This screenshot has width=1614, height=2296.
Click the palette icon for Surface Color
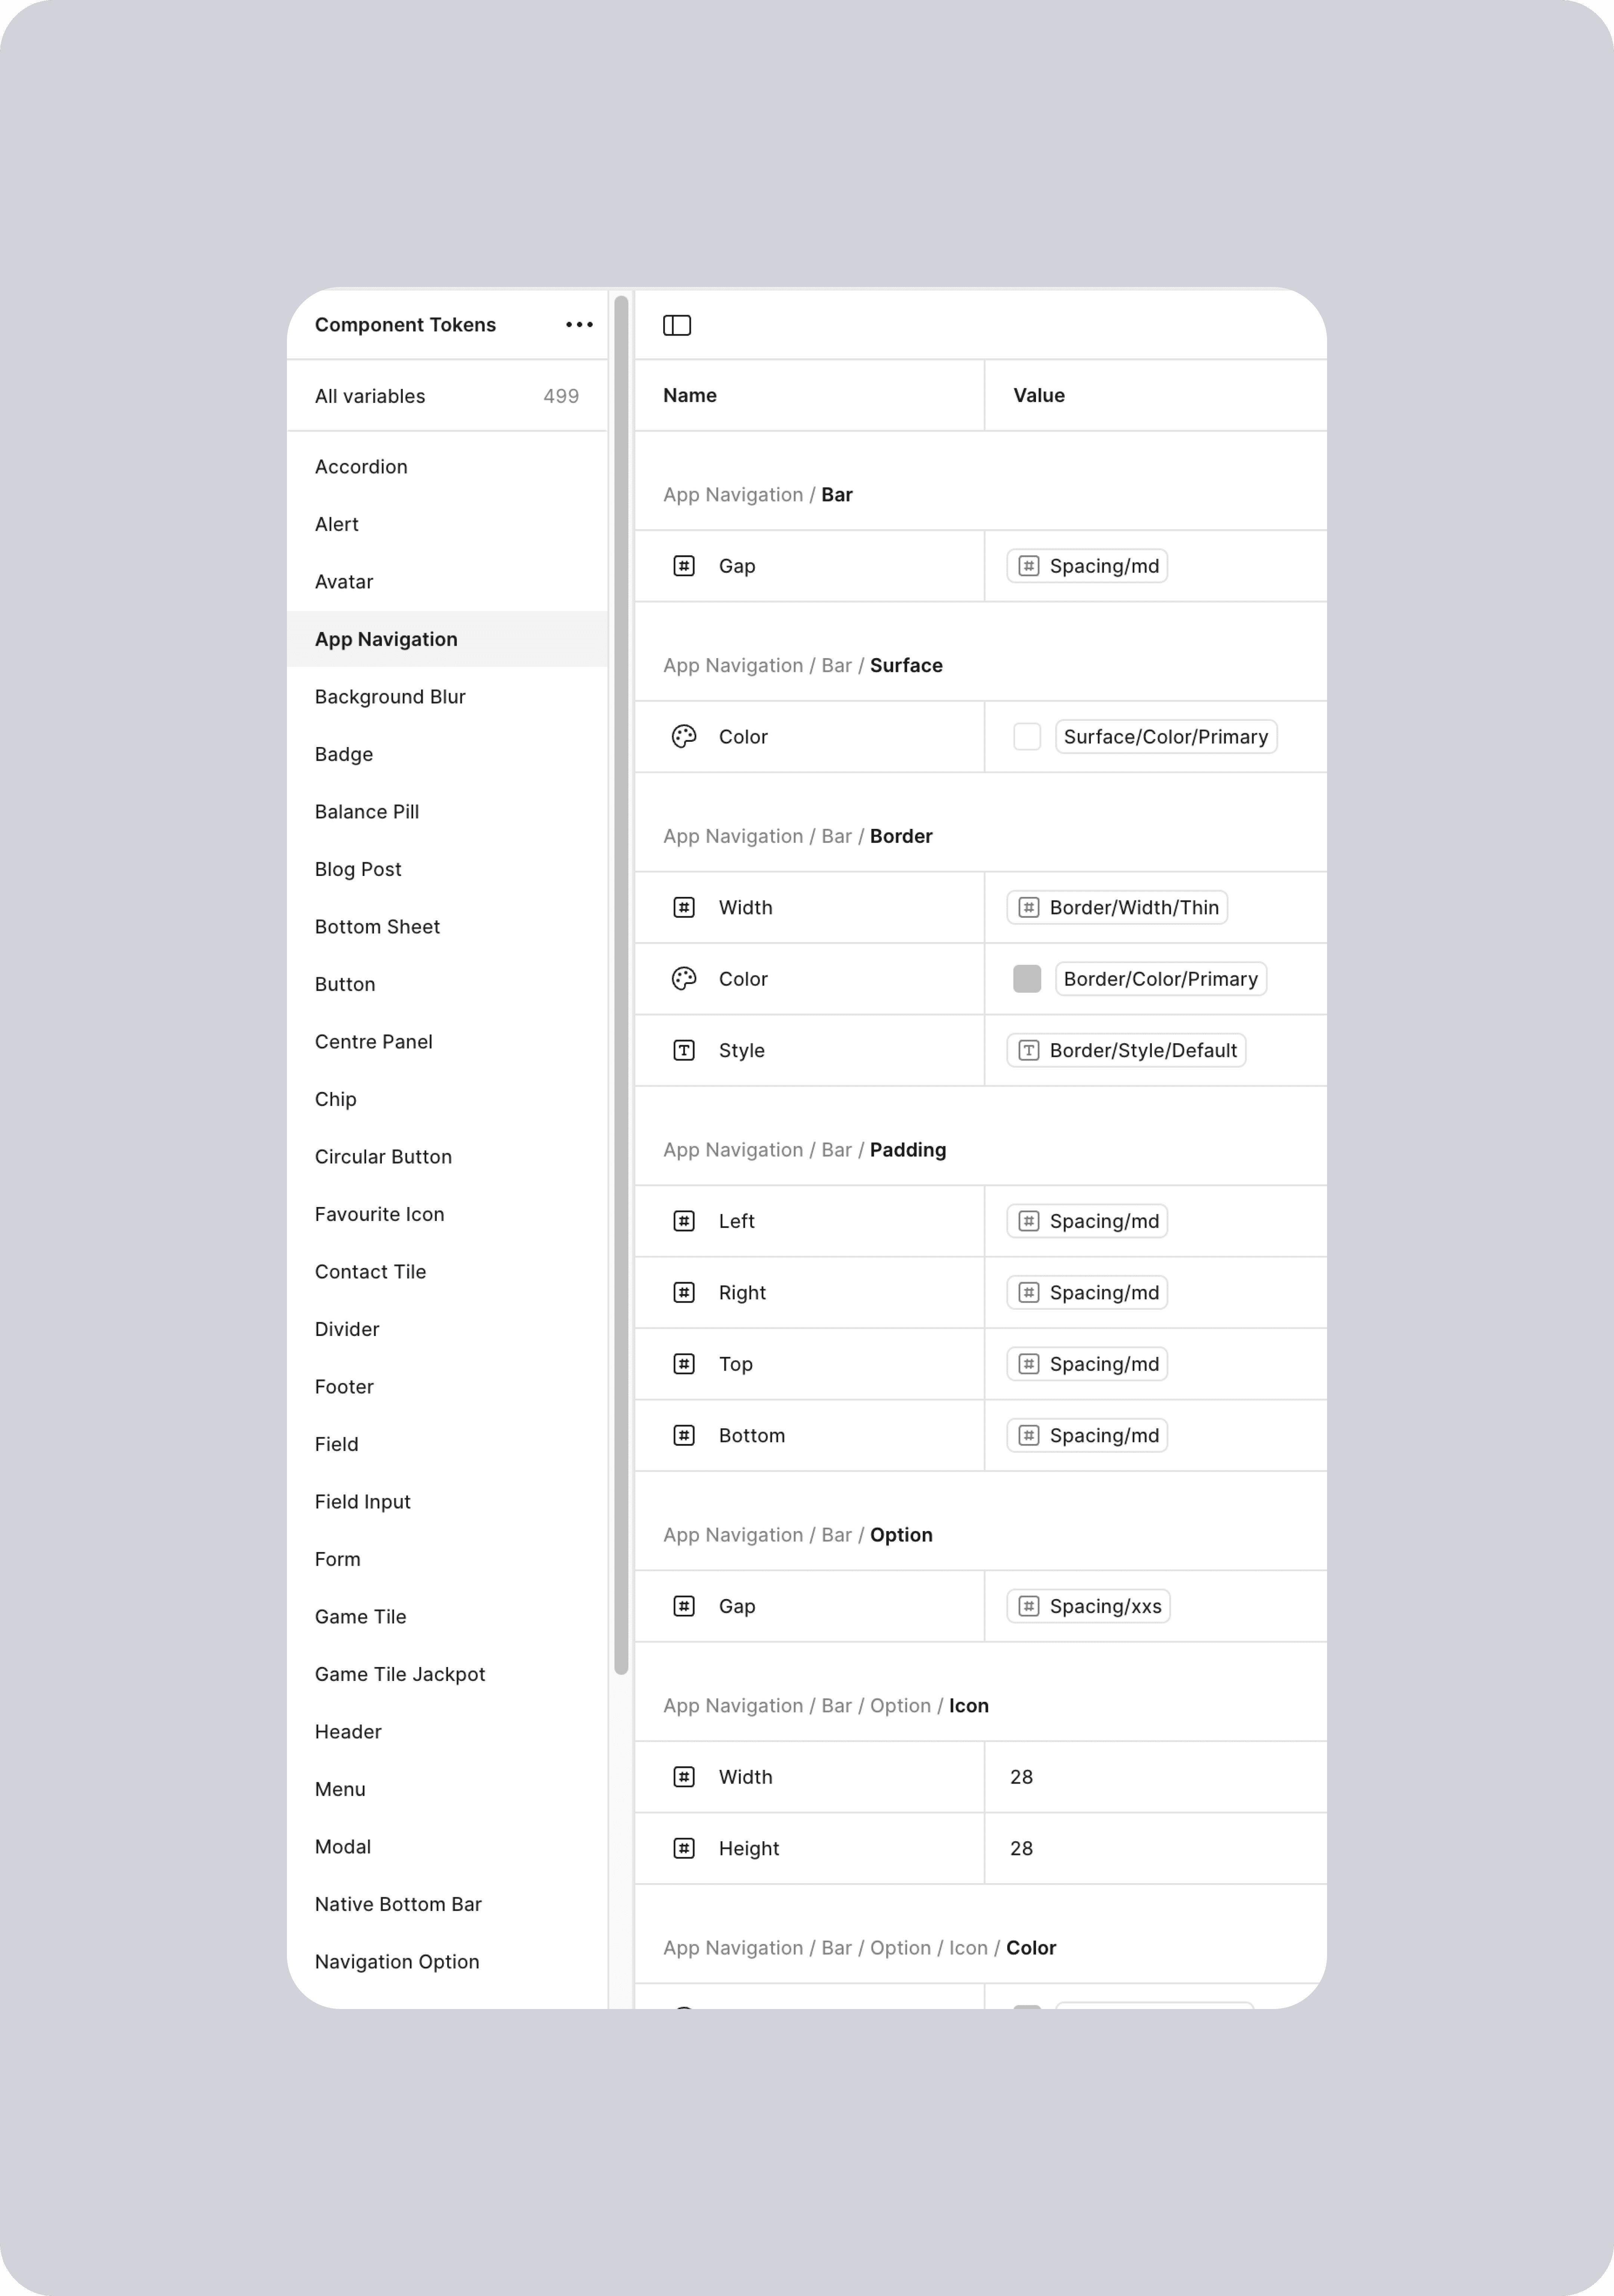684,737
